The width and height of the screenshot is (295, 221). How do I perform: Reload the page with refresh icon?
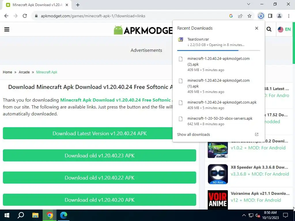point(25,16)
